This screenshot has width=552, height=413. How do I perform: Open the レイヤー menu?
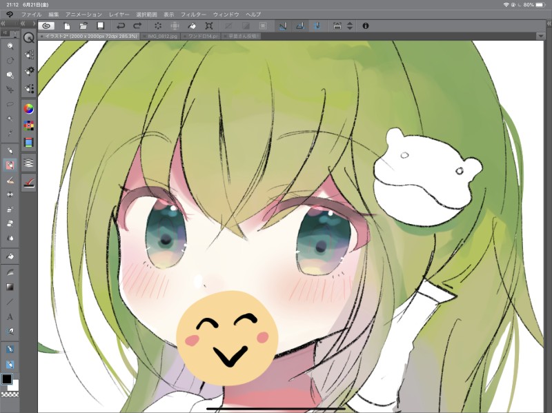pyautogui.click(x=119, y=14)
